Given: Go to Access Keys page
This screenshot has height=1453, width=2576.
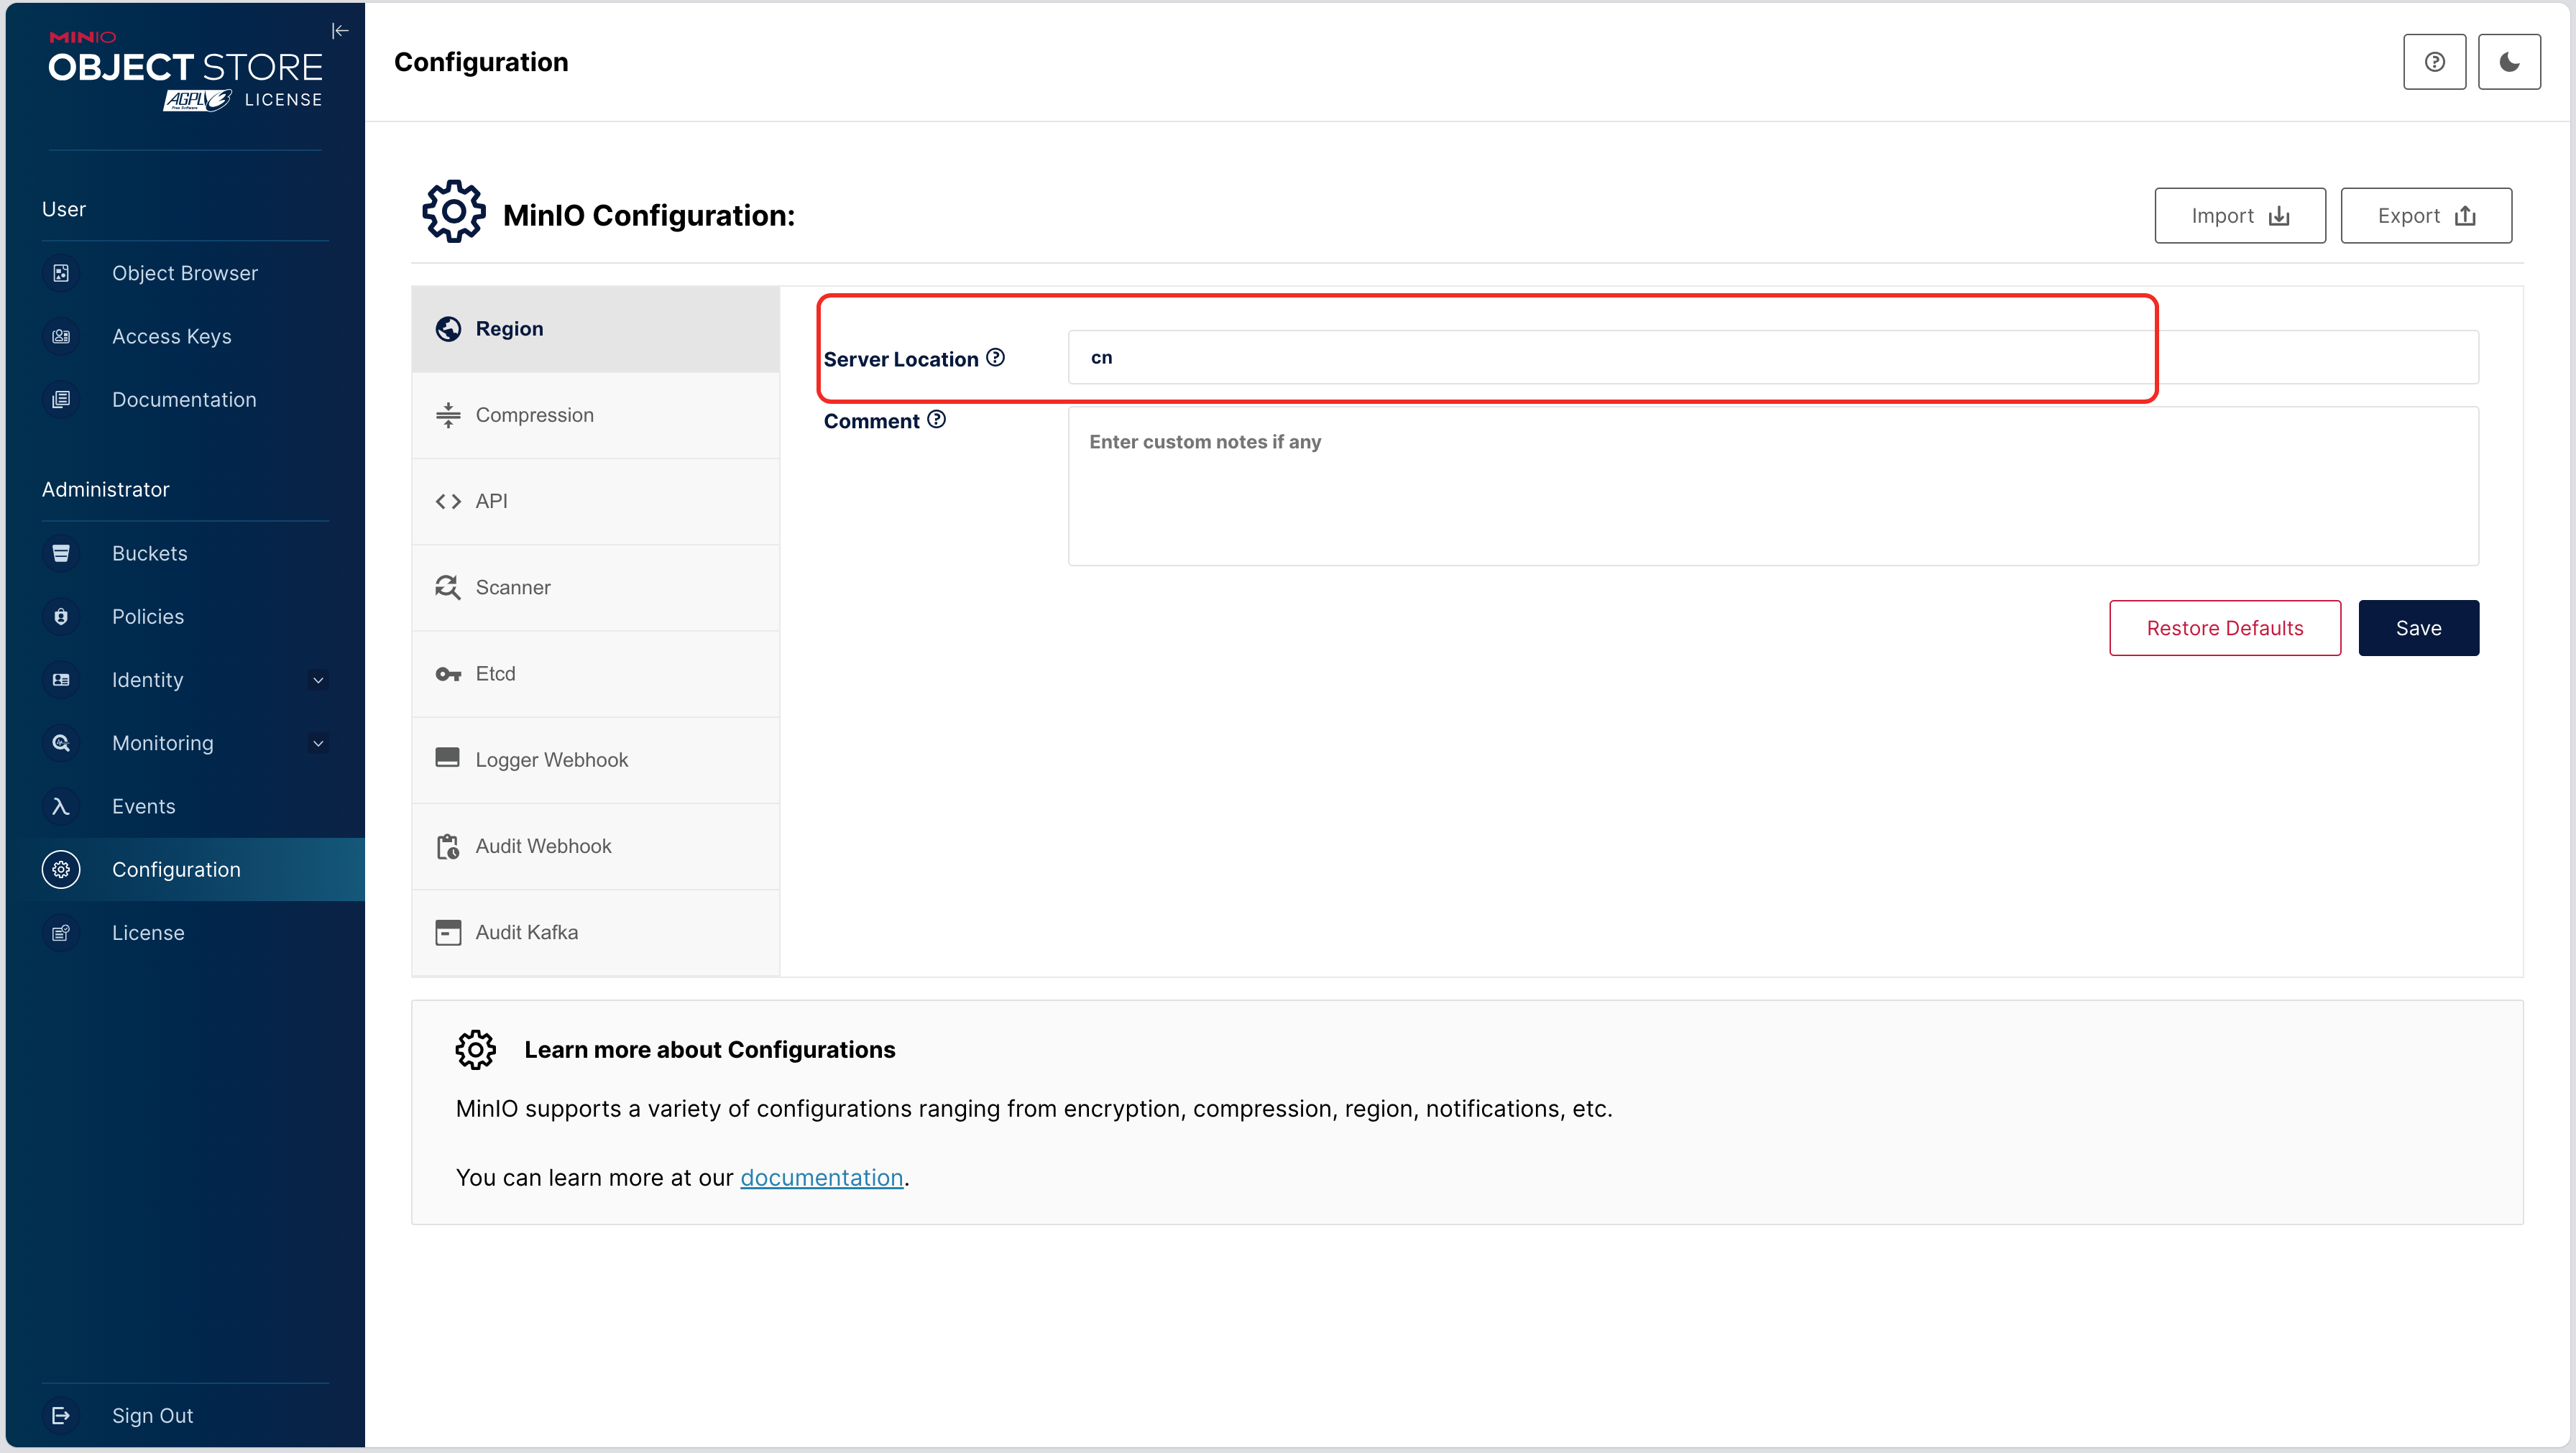Looking at the screenshot, I should click(x=185, y=336).
